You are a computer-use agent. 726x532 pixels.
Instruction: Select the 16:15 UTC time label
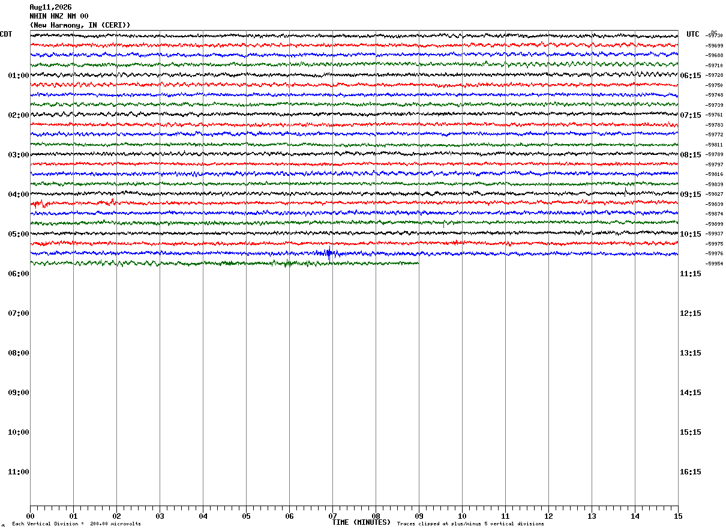click(x=691, y=472)
